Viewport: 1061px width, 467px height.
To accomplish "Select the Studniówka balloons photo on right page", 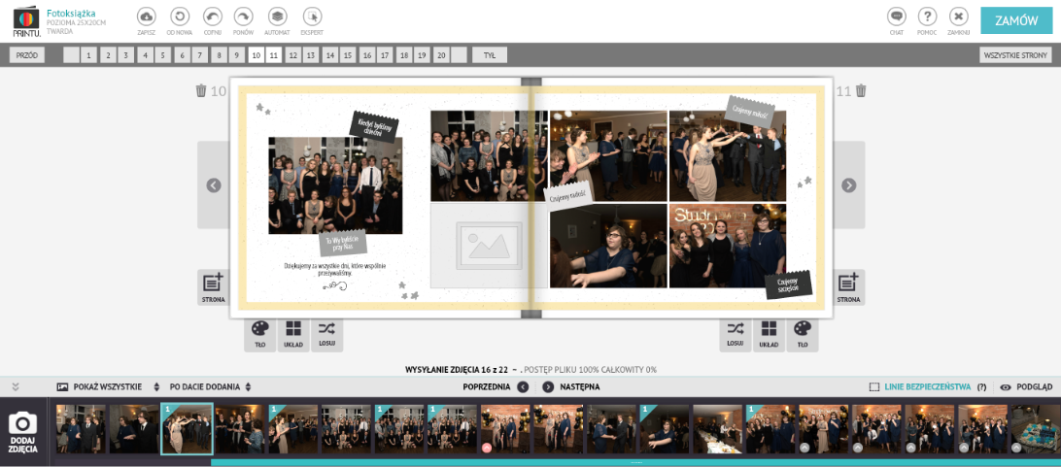I will click(728, 246).
